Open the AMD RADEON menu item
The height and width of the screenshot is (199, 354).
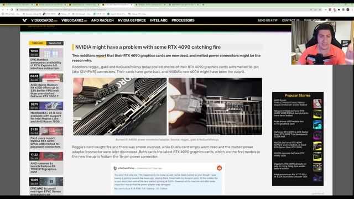102,20
